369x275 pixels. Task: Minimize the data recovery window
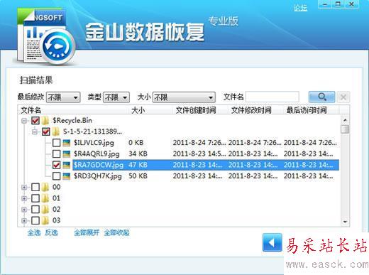pos(325,4)
